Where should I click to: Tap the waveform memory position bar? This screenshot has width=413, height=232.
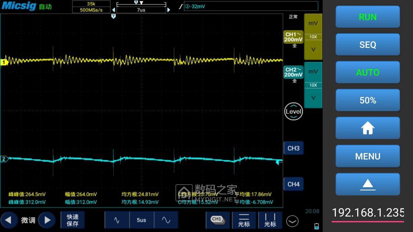141,4
